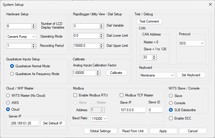Increase Number of LCD Display Variables
This screenshot has width=215, height=138.
point(33,25)
